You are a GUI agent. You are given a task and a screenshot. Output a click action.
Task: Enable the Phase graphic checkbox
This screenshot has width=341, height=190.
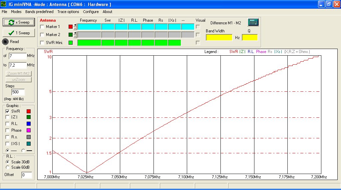point(7,130)
